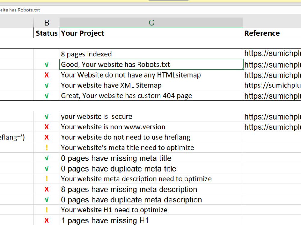
Task: Select cell '0 pages have missing meta title'
Action: [151, 158]
